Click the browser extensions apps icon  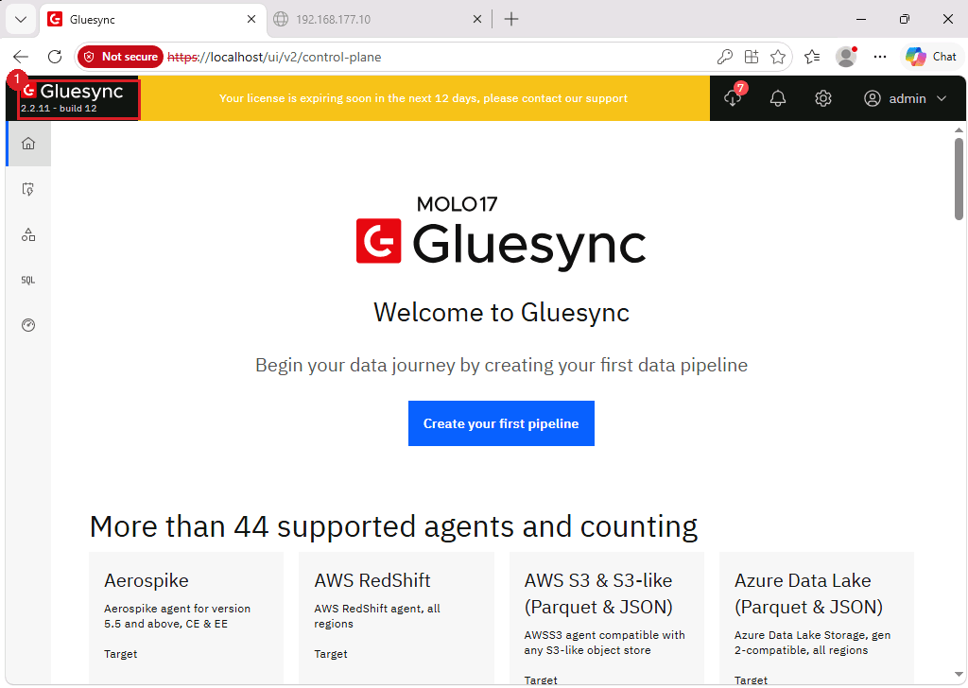(752, 57)
